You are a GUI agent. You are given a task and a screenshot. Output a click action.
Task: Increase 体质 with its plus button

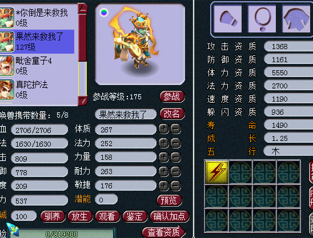(x=163, y=129)
